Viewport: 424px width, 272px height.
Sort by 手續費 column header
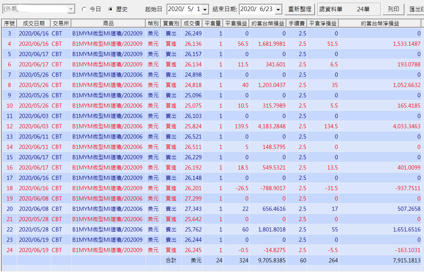point(297,23)
